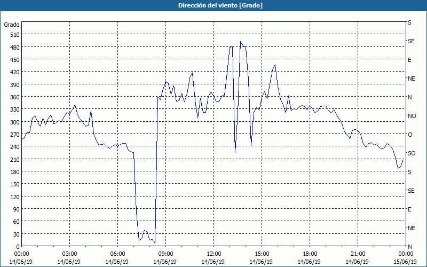The width and height of the screenshot is (427, 267).
Task: Select the 30 y-axis tick label
Action: click(x=17, y=234)
